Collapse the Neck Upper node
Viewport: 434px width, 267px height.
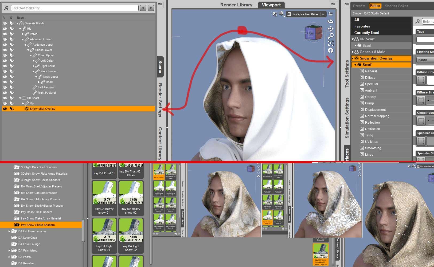pos(36,77)
